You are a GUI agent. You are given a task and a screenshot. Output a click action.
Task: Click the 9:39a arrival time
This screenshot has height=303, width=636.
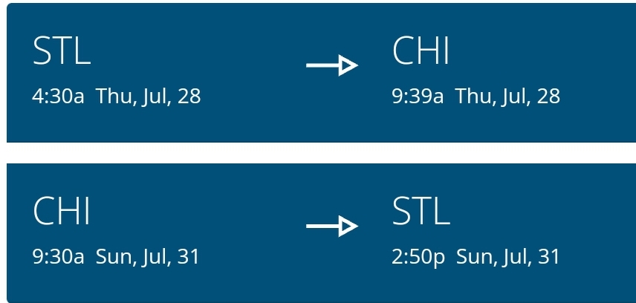(x=418, y=97)
